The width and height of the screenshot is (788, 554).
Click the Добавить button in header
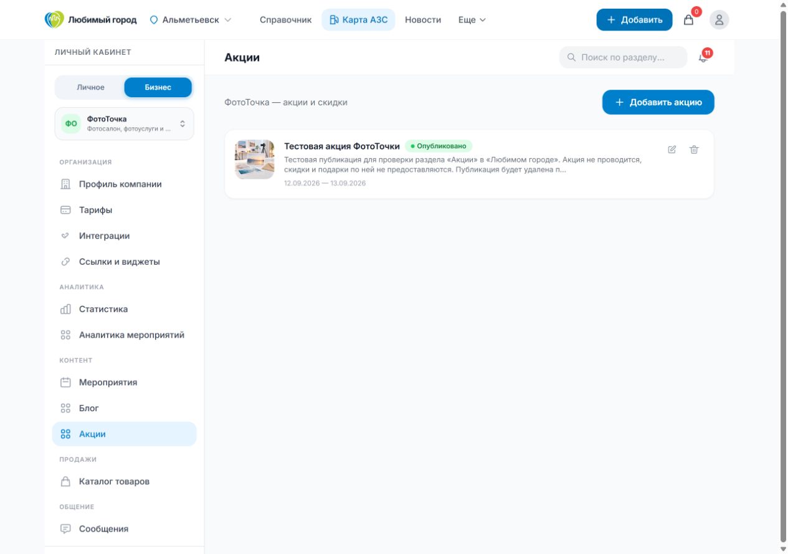[634, 20]
